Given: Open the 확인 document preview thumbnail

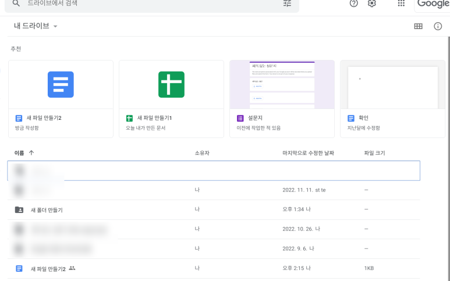Looking at the screenshot, I should (x=392, y=84).
